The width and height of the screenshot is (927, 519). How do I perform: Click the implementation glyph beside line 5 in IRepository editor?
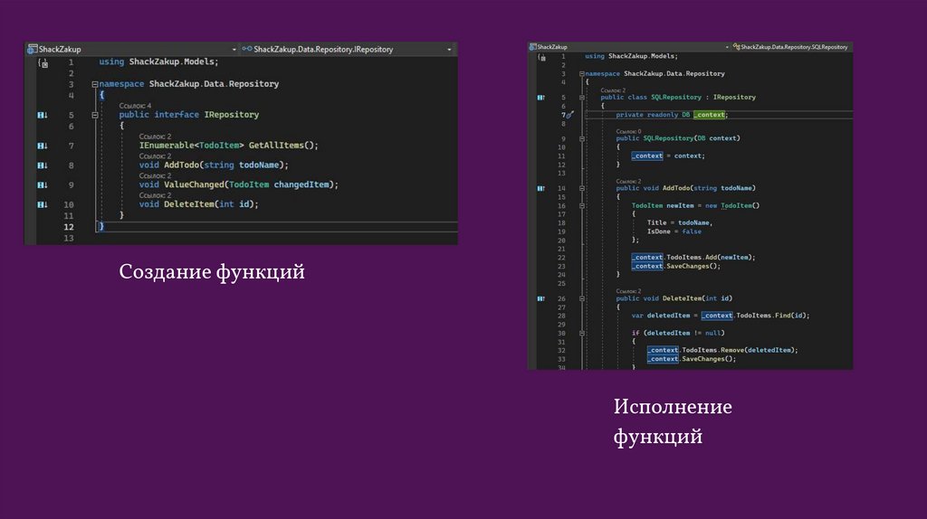pos(42,115)
